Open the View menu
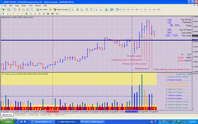Screen dimensions: 198x124 [10, 6]
